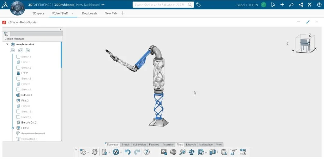This screenshot has width=324, height=159.
Task: Open the Robot Stuff tab dropdown arrow
Action: (x=72, y=13)
